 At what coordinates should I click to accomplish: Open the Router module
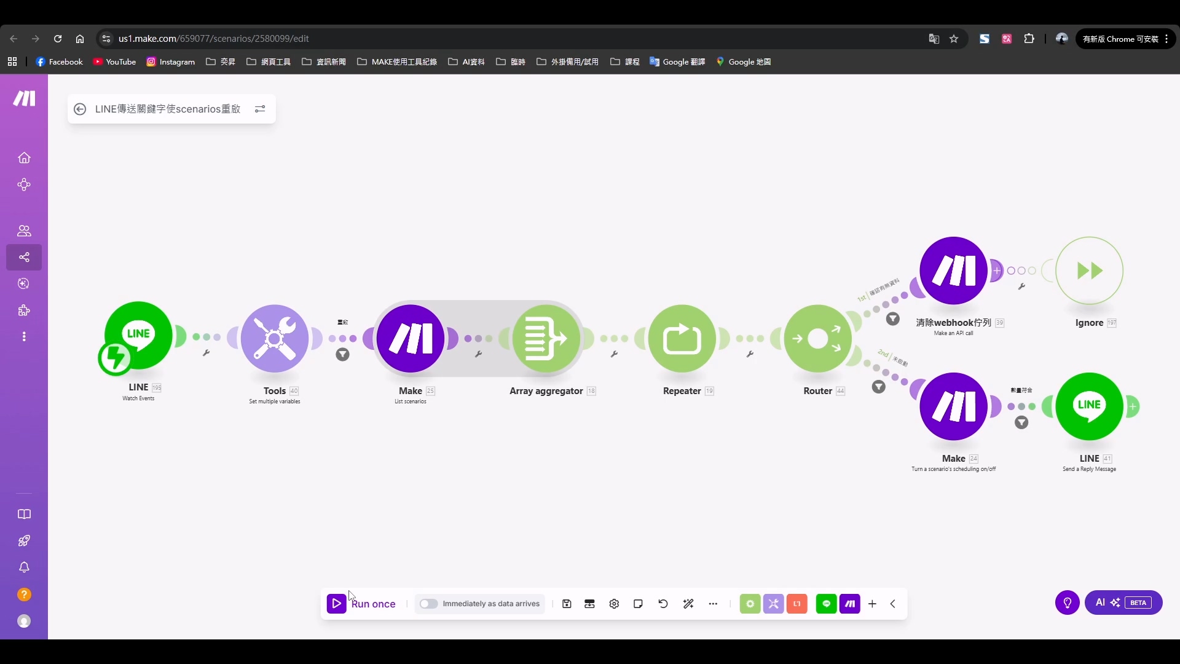818,338
